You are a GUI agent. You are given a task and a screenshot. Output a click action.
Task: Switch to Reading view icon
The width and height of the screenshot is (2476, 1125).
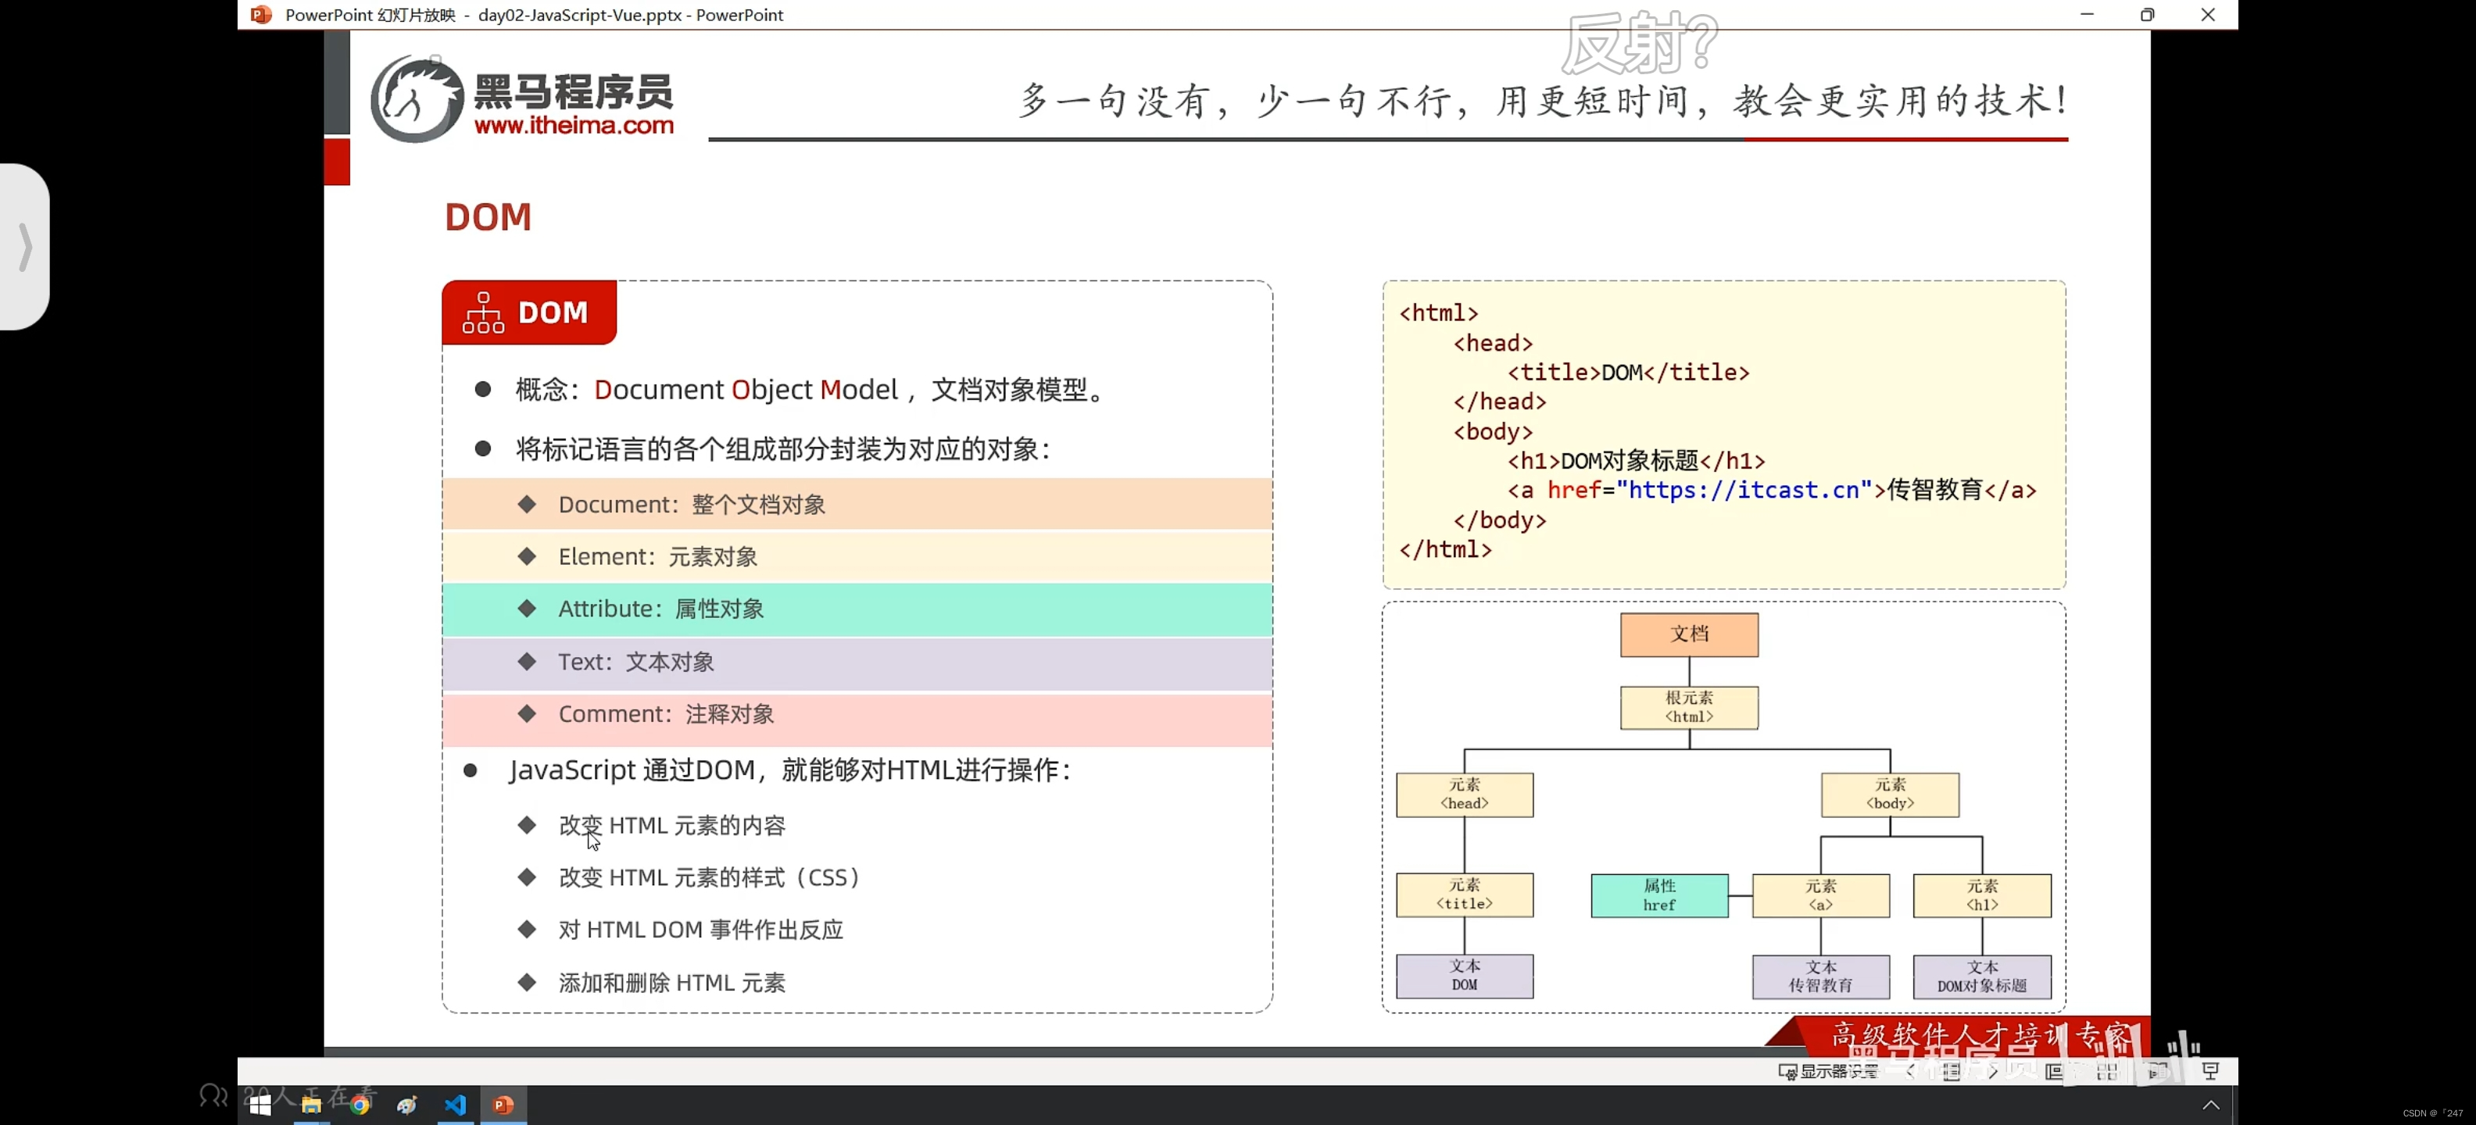pos(2158,1071)
